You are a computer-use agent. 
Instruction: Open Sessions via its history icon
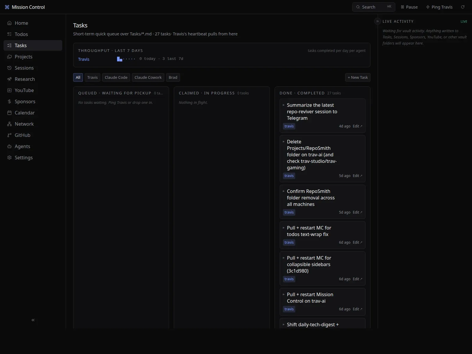pyautogui.click(x=9, y=68)
